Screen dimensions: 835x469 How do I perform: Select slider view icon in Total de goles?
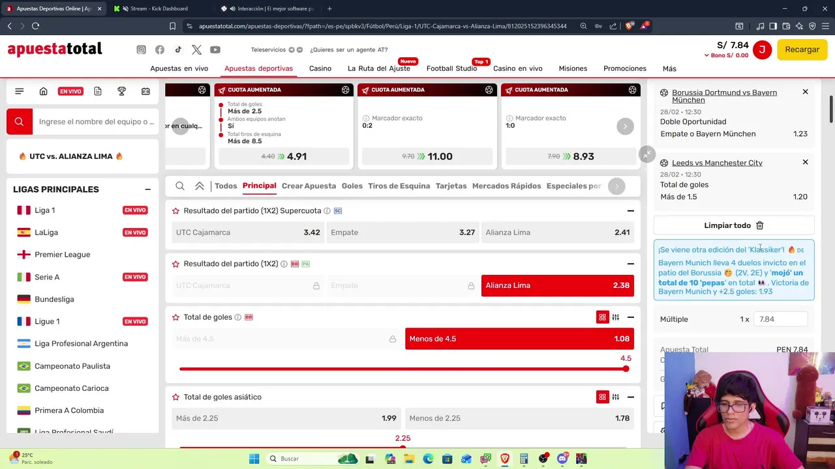pyautogui.click(x=615, y=317)
